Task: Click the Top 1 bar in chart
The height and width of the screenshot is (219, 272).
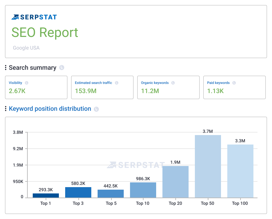Action: (x=46, y=196)
